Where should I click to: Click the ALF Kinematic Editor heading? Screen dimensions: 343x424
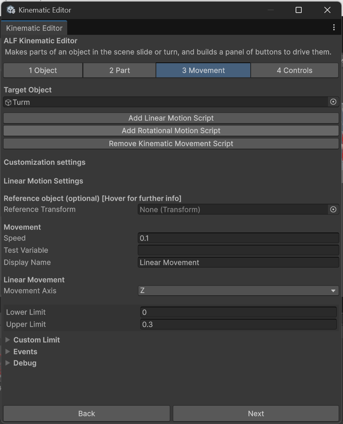(x=40, y=41)
